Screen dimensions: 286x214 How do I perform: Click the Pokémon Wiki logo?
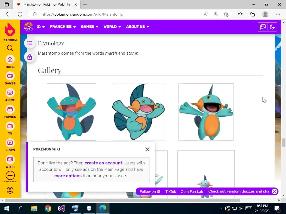(x=29, y=27)
